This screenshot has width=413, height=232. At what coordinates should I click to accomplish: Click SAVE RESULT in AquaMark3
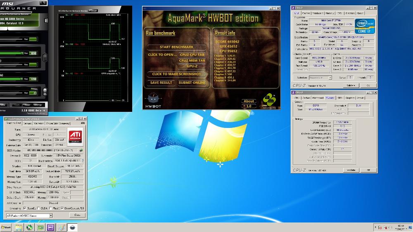161,83
